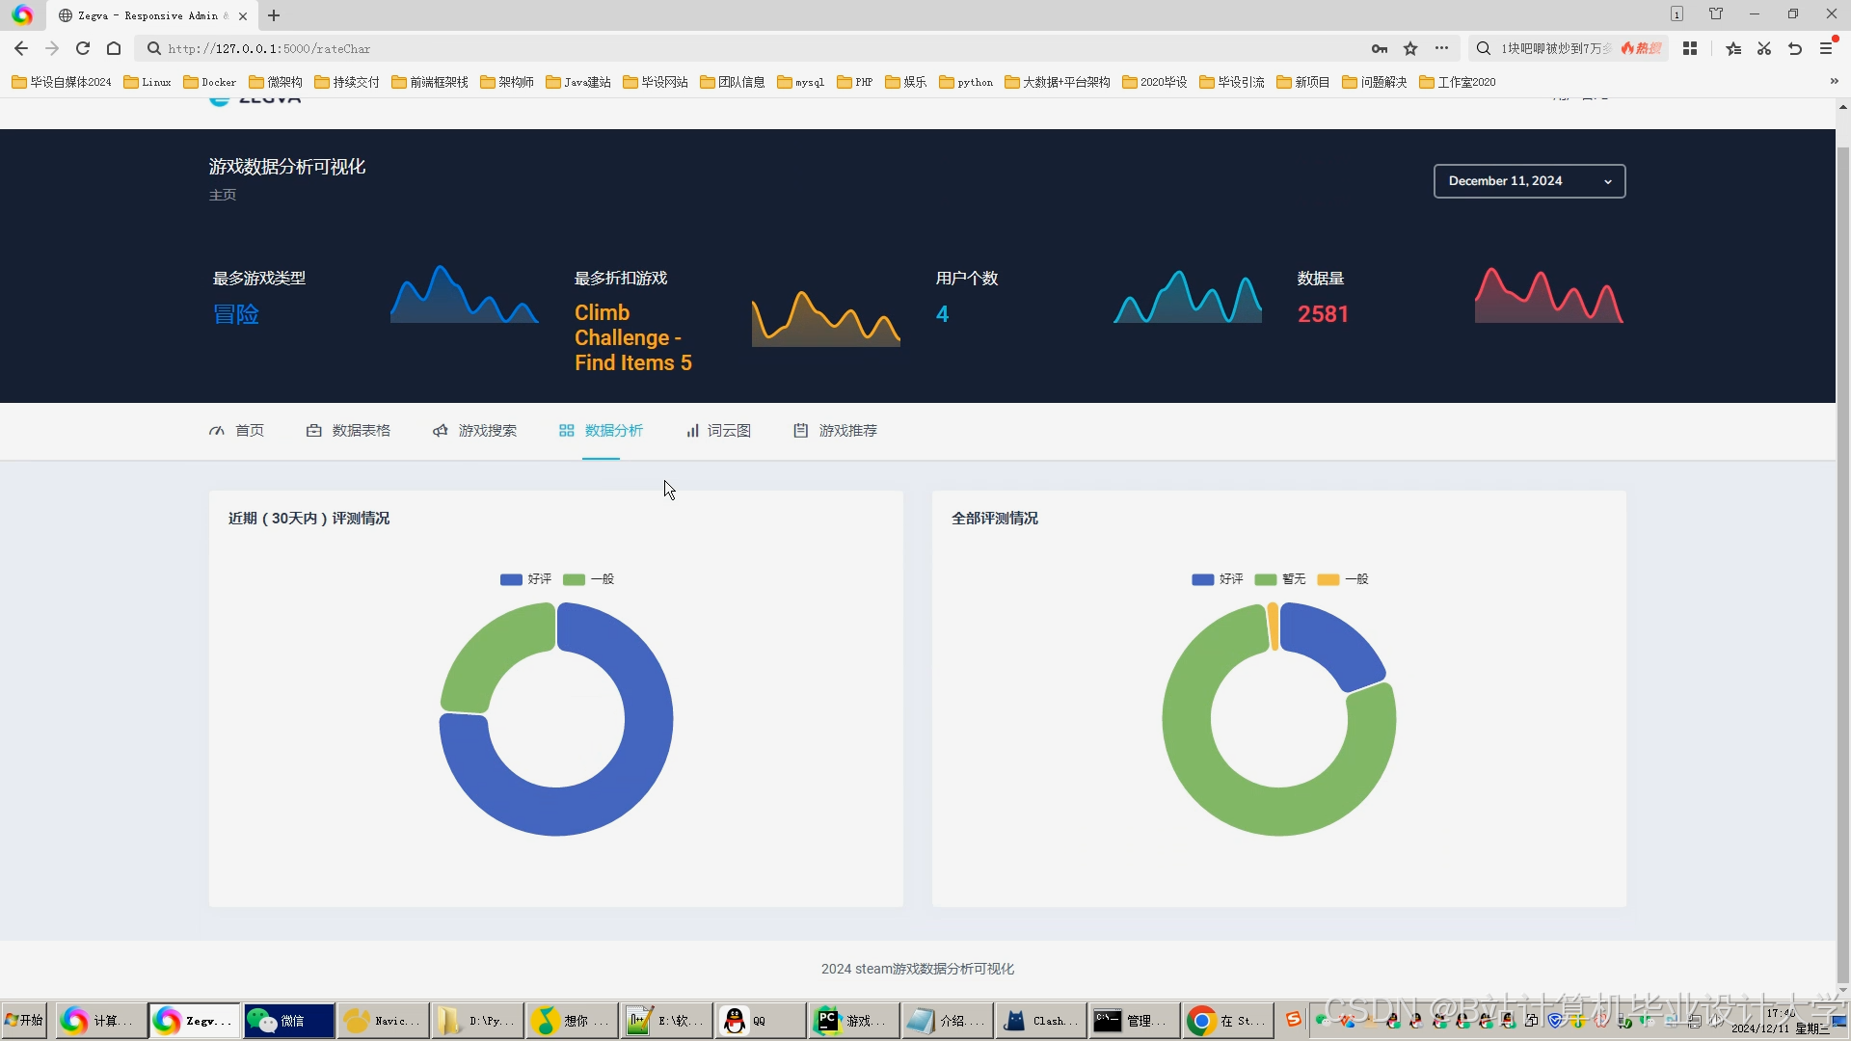
Task: Toggle the 一般 legend in the 30-day chart
Action: click(x=589, y=579)
